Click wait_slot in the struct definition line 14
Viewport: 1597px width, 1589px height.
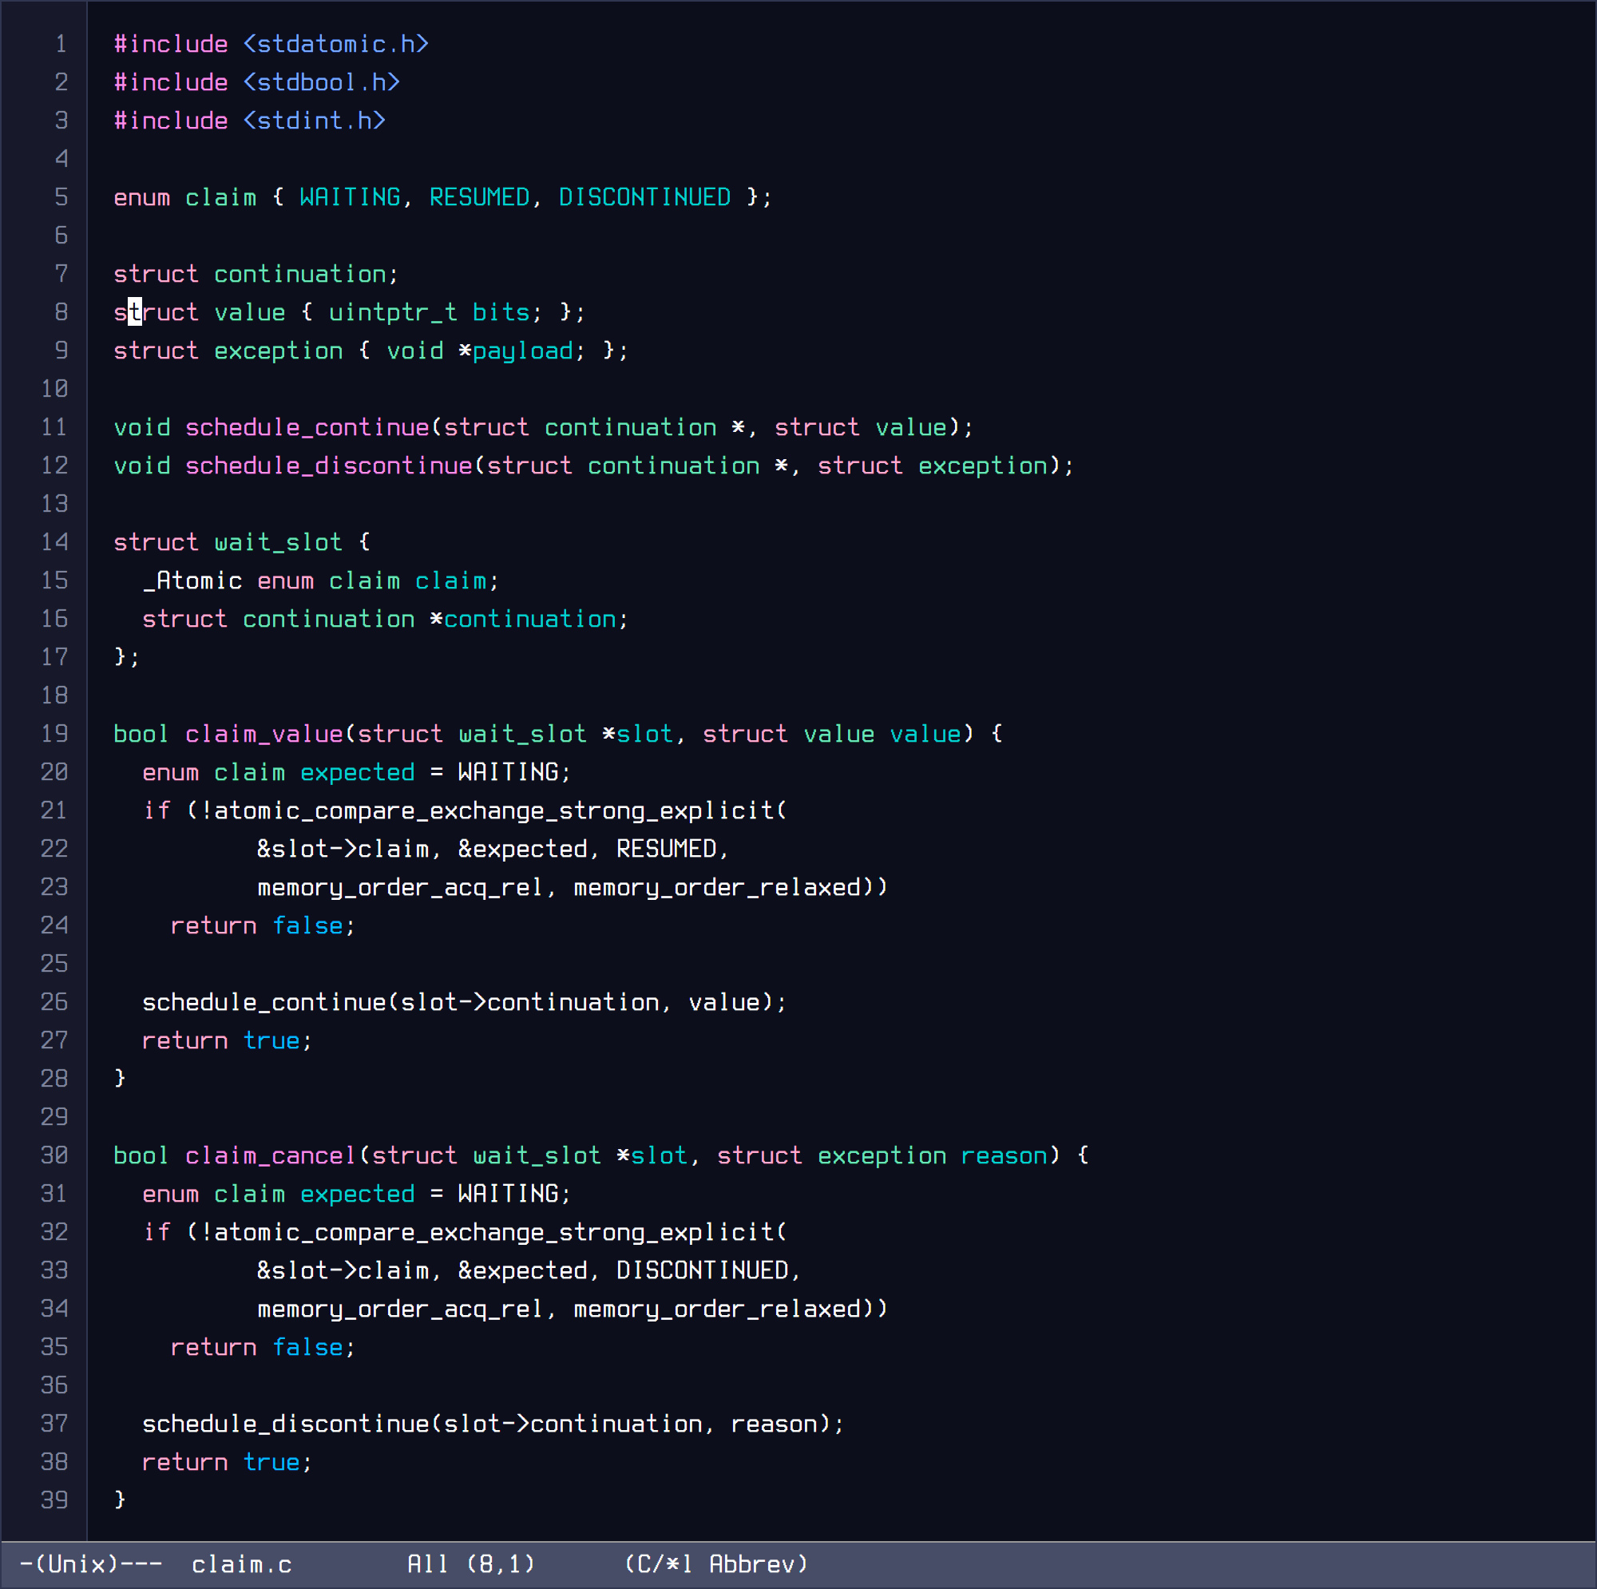click(x=279, y=542)
